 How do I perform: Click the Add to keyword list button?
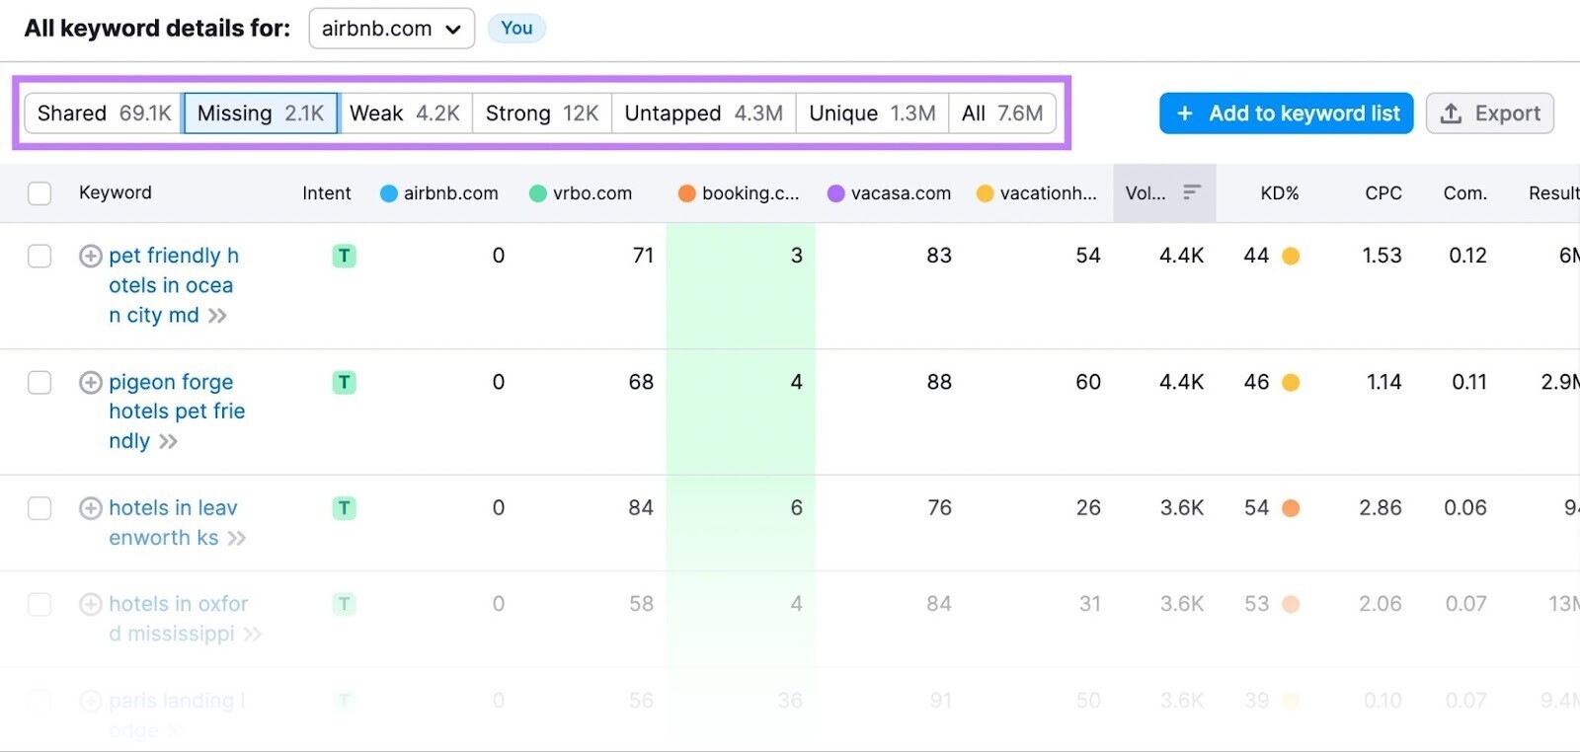pyautogui.click(x=1286, y=113)
